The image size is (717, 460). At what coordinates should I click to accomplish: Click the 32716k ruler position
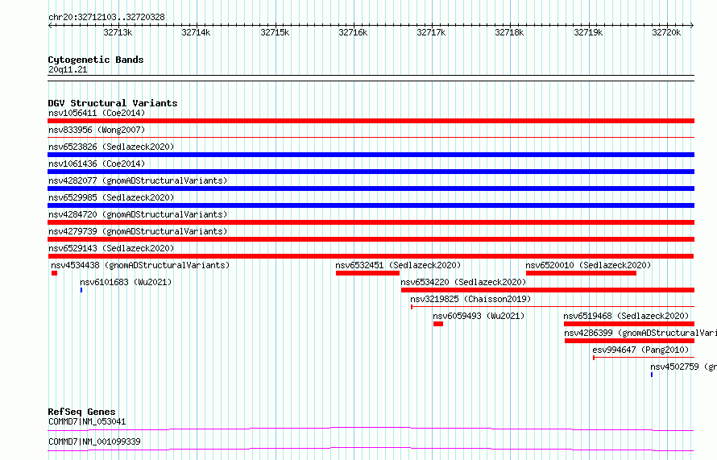coord(353,32)
